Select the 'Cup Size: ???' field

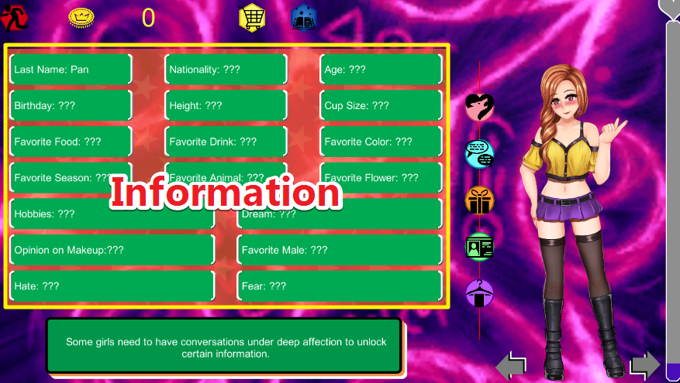[381, 105]
